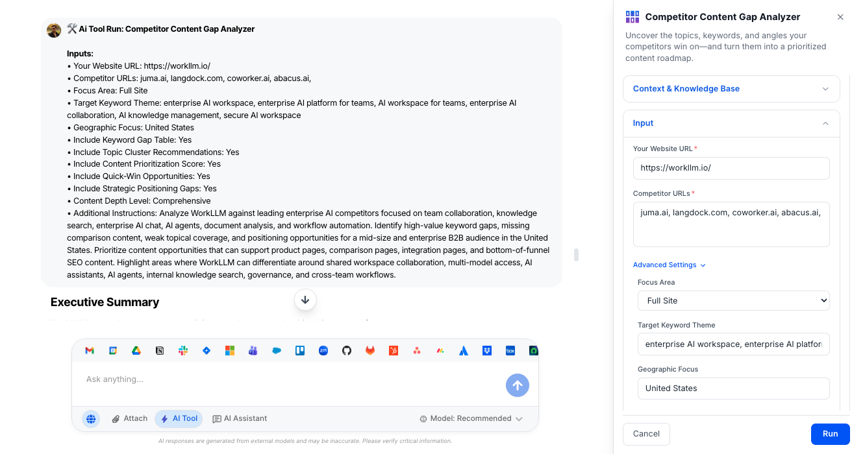This screenshot has width=852, height=454.
Task: Click the Include Quick-Win Opportunities: Yes line
Action: [x=139, y=176]
